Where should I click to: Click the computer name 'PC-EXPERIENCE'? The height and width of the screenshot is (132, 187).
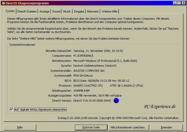point(83,56)
